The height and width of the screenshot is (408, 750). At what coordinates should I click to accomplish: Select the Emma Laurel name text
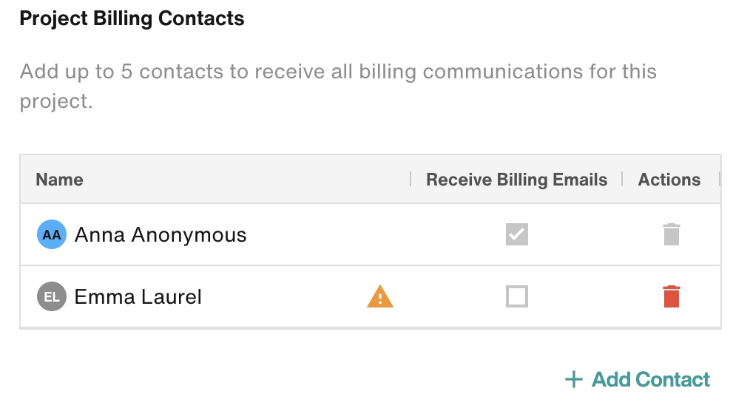click(138, 296)
